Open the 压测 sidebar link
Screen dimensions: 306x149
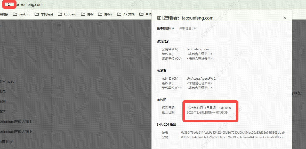tap(3, 101)
